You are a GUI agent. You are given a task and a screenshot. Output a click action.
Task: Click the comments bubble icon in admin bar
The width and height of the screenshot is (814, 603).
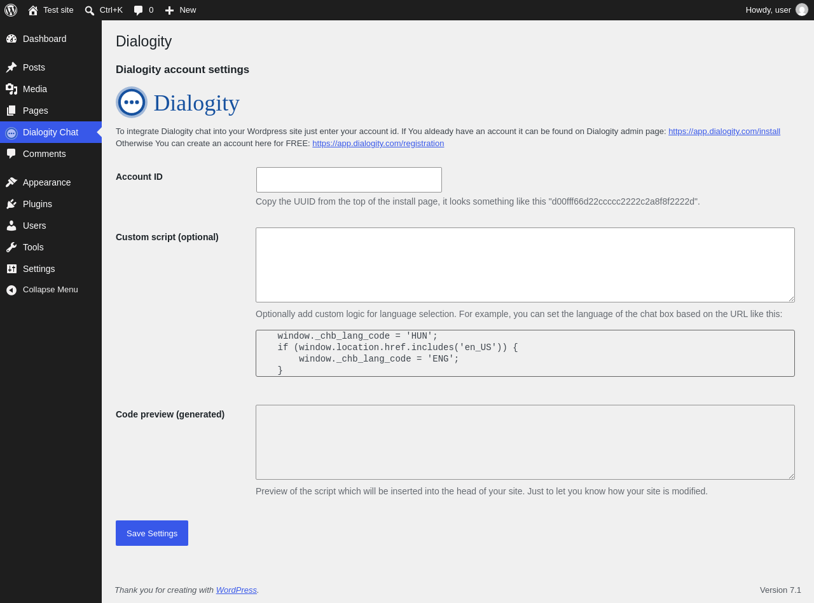[138, 10]
